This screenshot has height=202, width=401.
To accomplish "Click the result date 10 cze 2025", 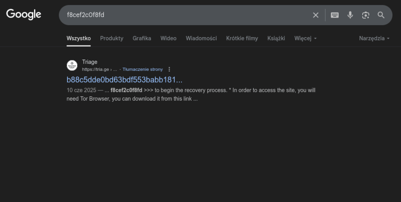I will pyautogui.click(x=81, y=90).
